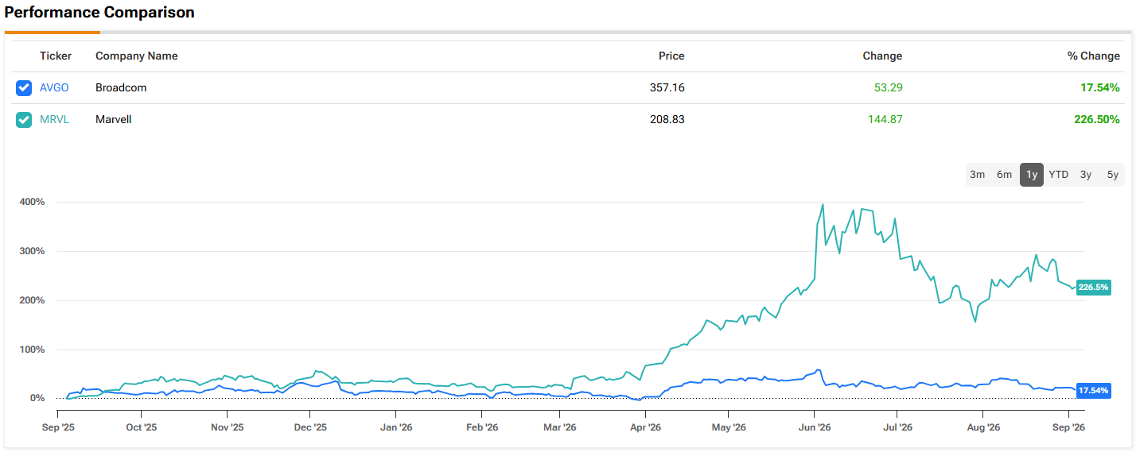Screen dimensions: 1136x452
Task: Switch chart to 3y range
Action: (x=1086, y=175)
